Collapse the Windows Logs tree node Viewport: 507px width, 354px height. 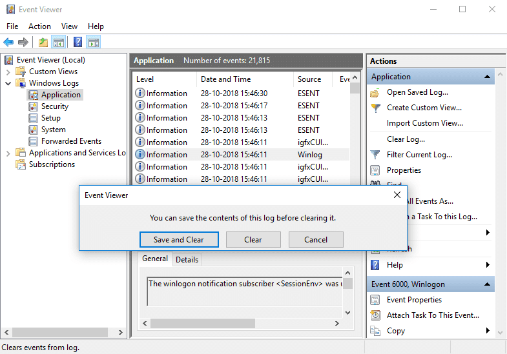pyautogui.click(x=8, y=83)
